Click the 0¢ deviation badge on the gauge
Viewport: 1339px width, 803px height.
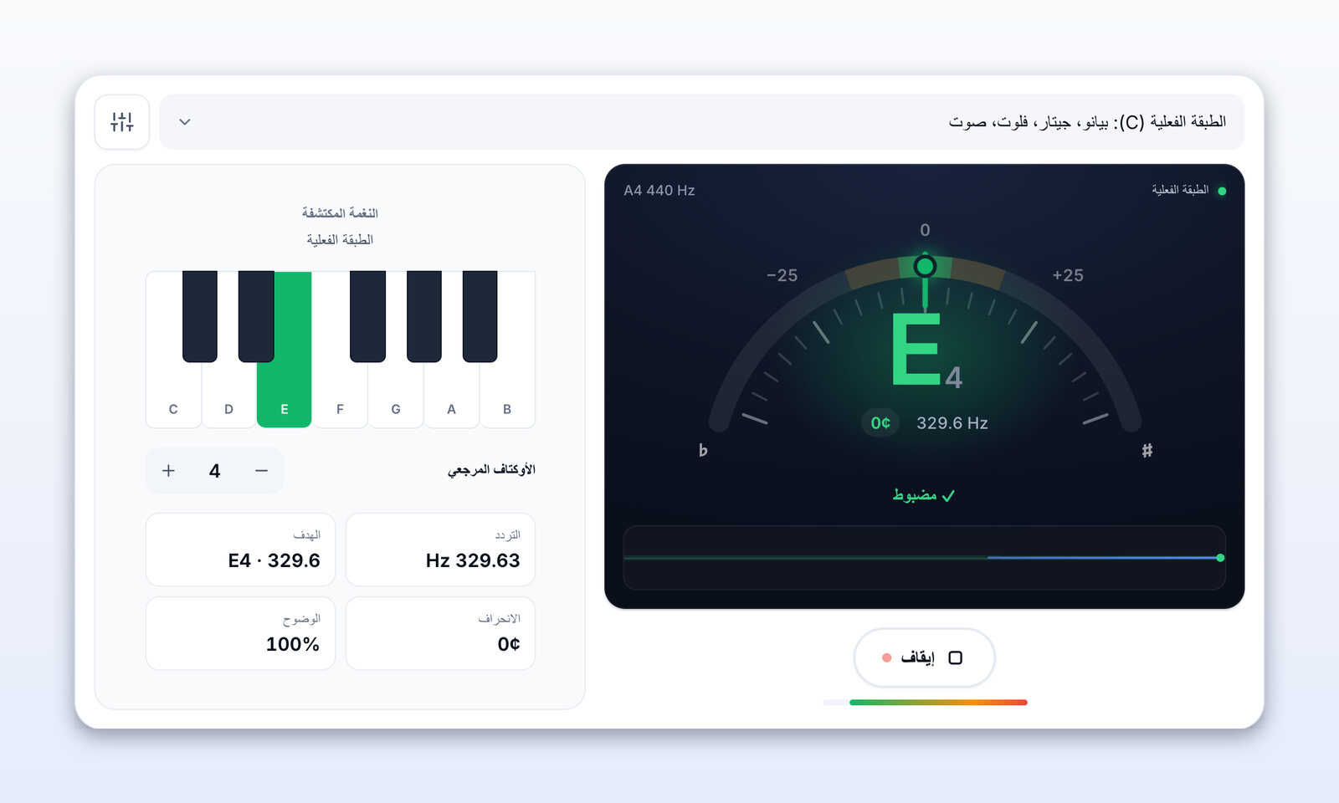pyautogui.click(x=880, y=423)
